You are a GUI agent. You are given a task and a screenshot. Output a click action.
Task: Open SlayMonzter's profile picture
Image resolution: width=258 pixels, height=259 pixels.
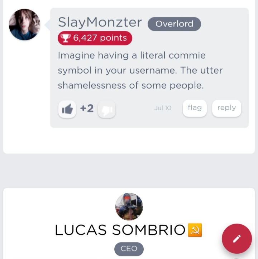(24, 25)
